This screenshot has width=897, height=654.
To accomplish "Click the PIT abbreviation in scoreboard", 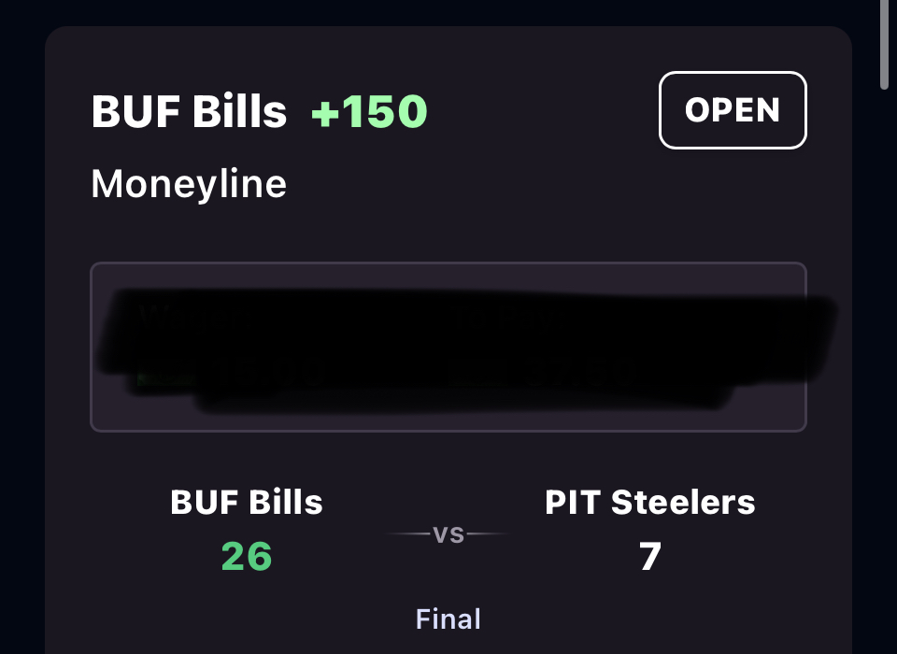I will [573, 503].
